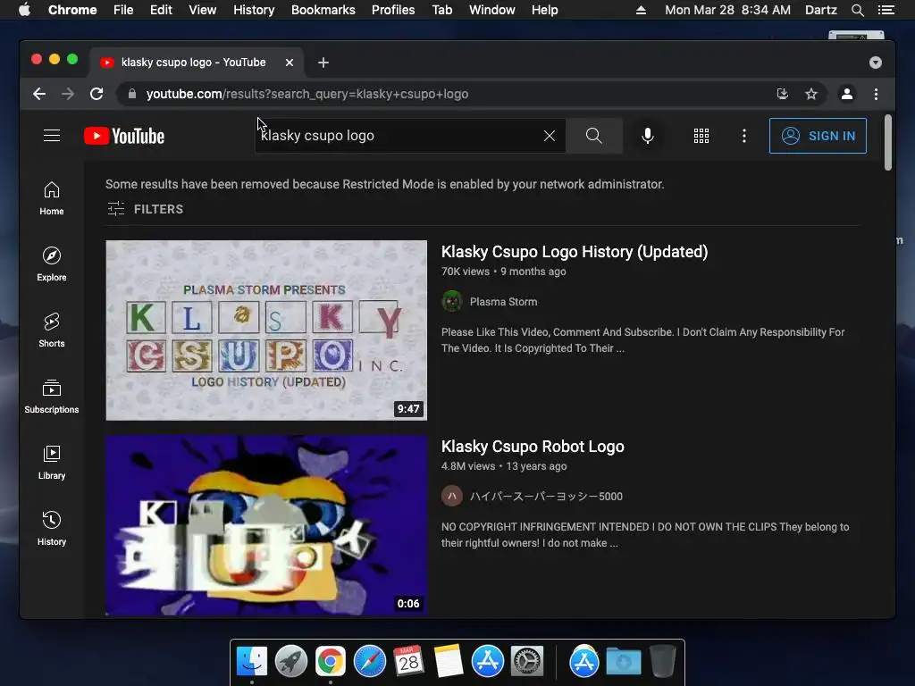Open the Trash in the Dock

(x=662, y=662)
